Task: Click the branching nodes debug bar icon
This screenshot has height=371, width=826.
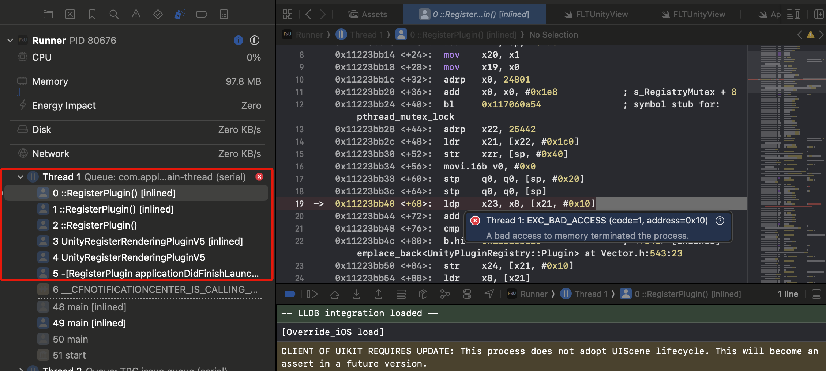Action: click(445, 294)
